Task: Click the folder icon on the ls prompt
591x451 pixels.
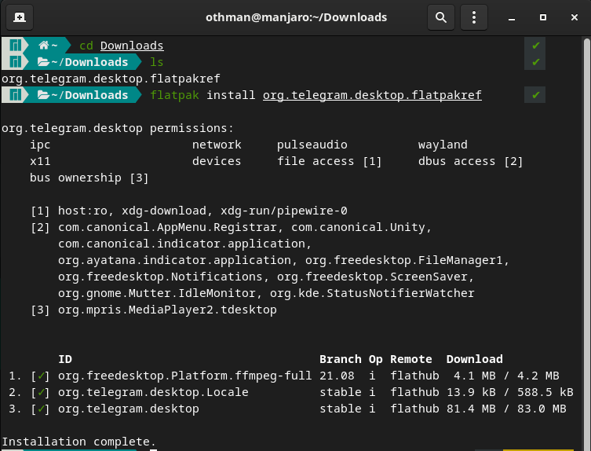Action: pyautogui.click(x=44, y=62)
